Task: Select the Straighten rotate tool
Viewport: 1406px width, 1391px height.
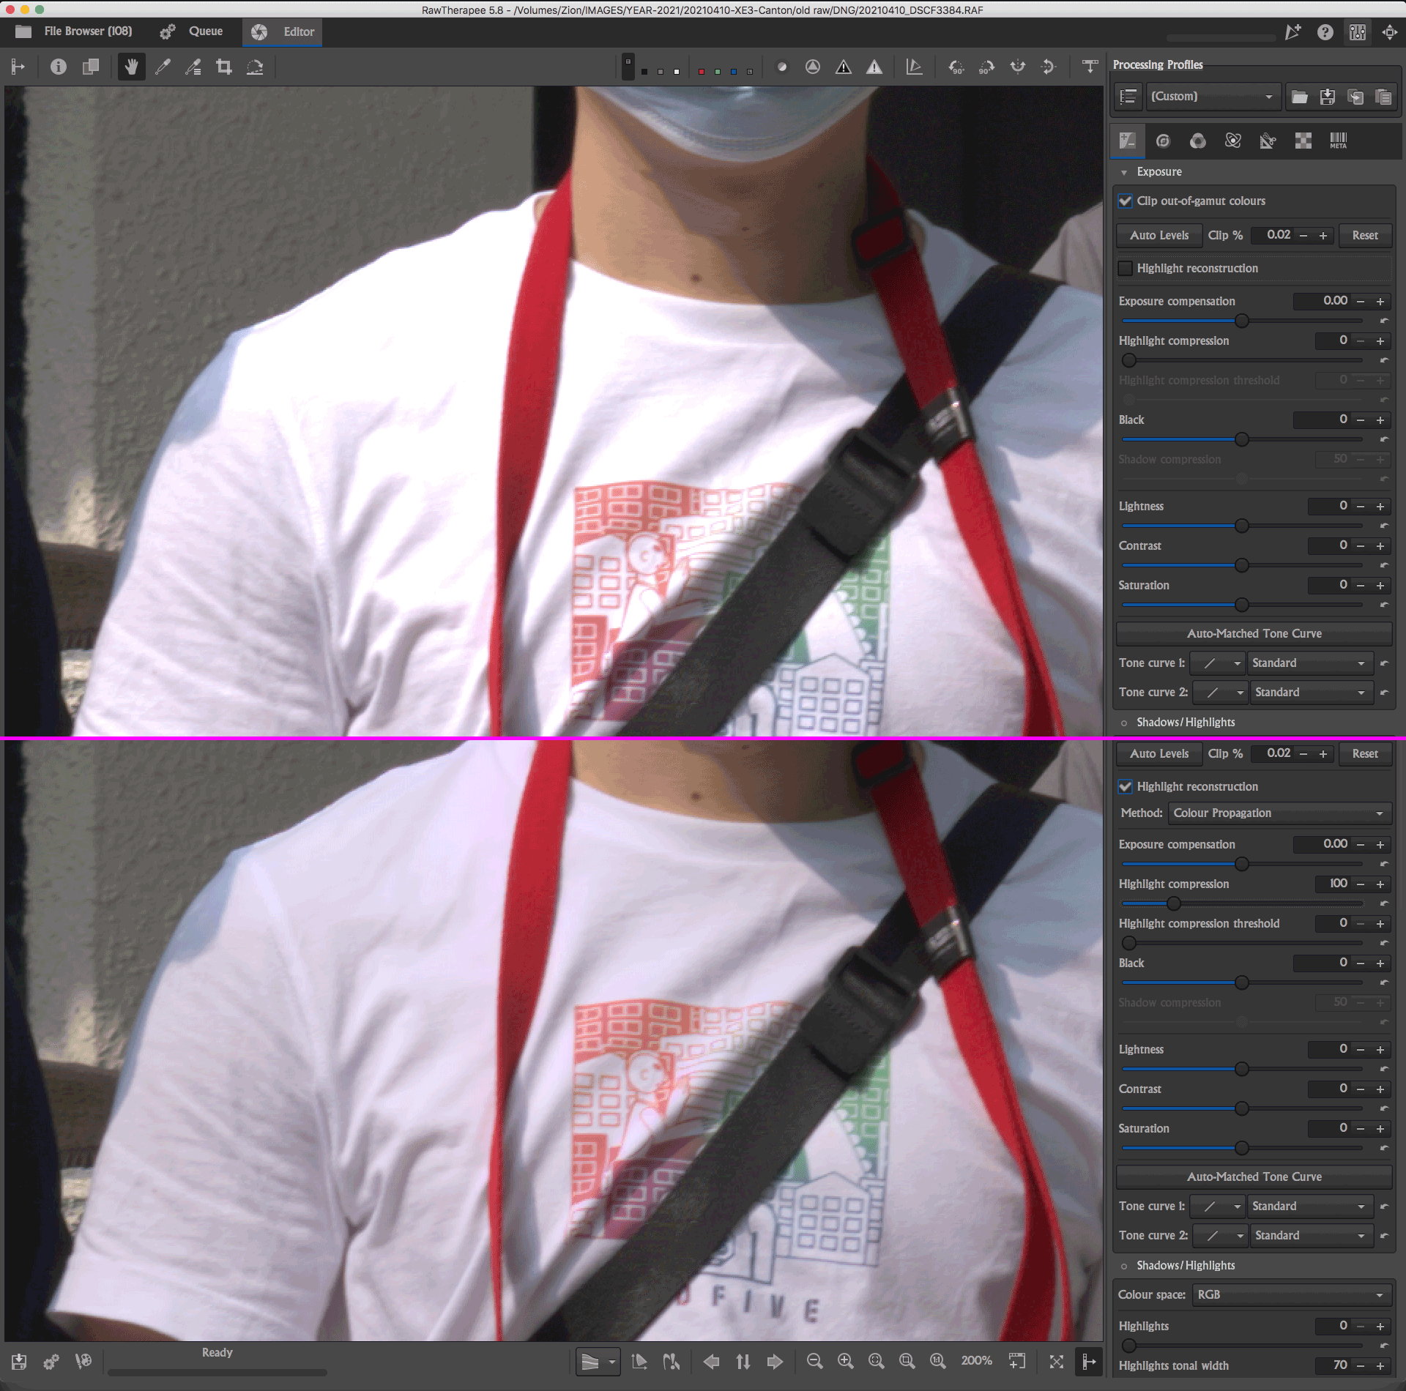Action: pos(255,67)
